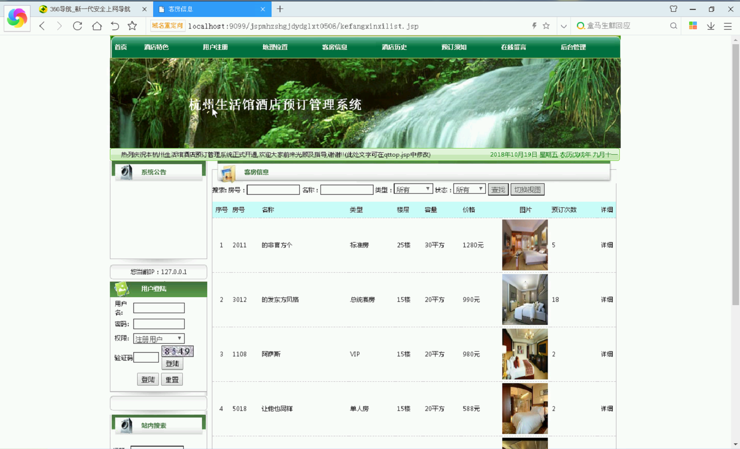The width and height of the screenshot is (740, 449).
Task: Click room 2011 photo thumbnail
Action: click(525, 245)
